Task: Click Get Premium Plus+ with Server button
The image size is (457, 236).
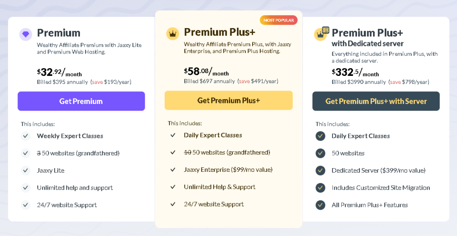Action: 376,101
